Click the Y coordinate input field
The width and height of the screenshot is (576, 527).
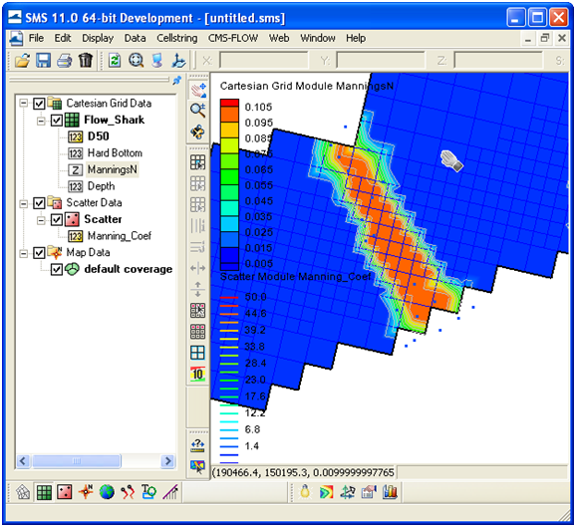(381, 60)
